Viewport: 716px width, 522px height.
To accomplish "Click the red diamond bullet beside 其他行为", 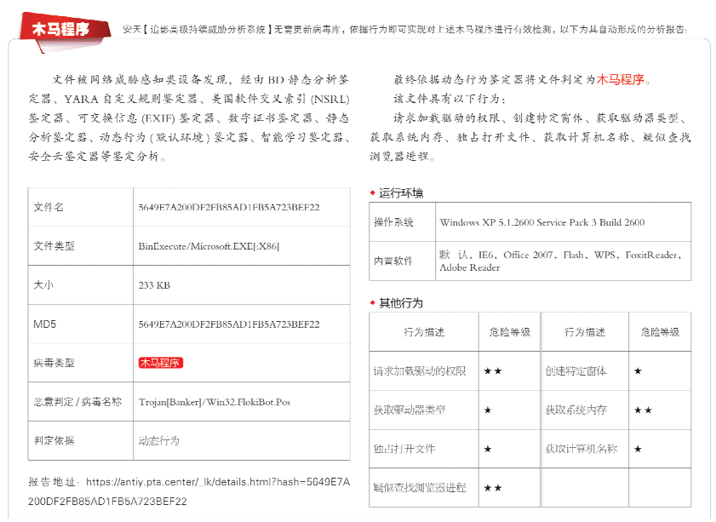I will 373,303.
